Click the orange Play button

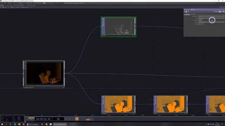tap(77, 119)
